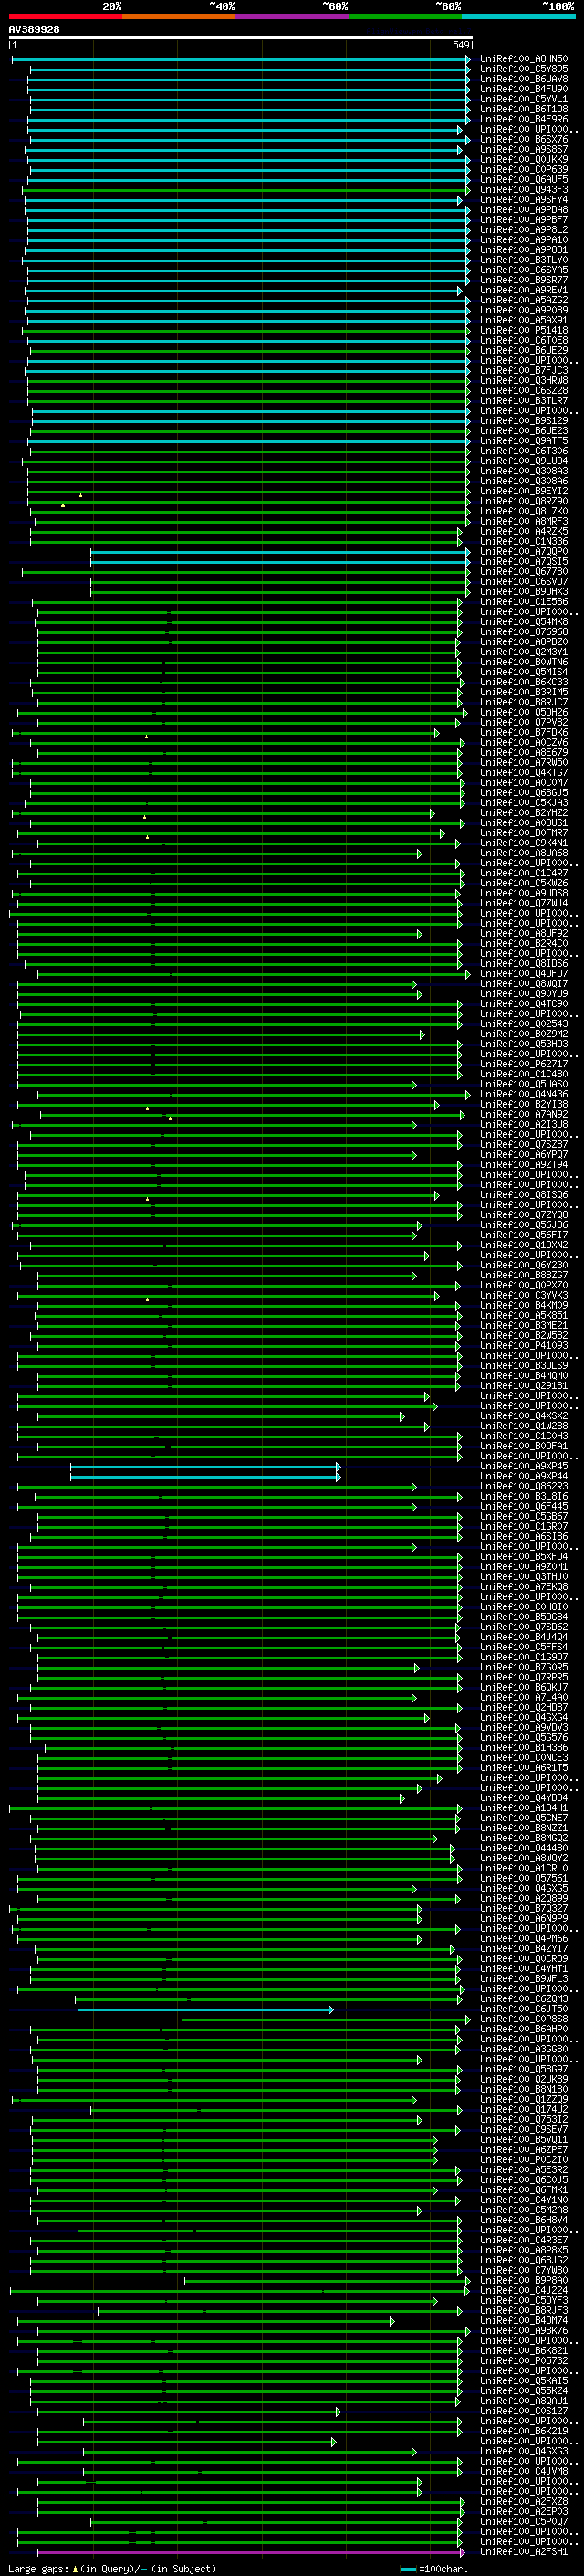Click label UniRef100_Q174U2
This screenshot has height=2576, width=584.
click(524, 2109)
